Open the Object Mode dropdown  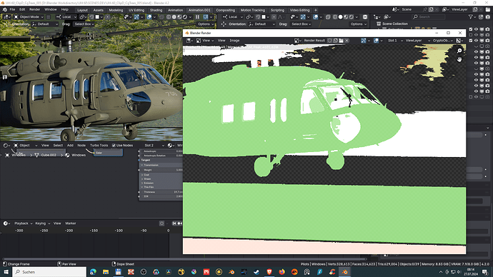tap(29, 17)
